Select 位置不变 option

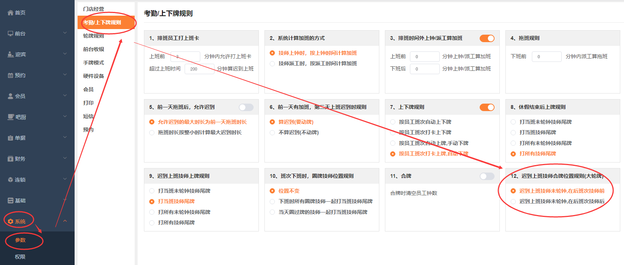(285, 191)
